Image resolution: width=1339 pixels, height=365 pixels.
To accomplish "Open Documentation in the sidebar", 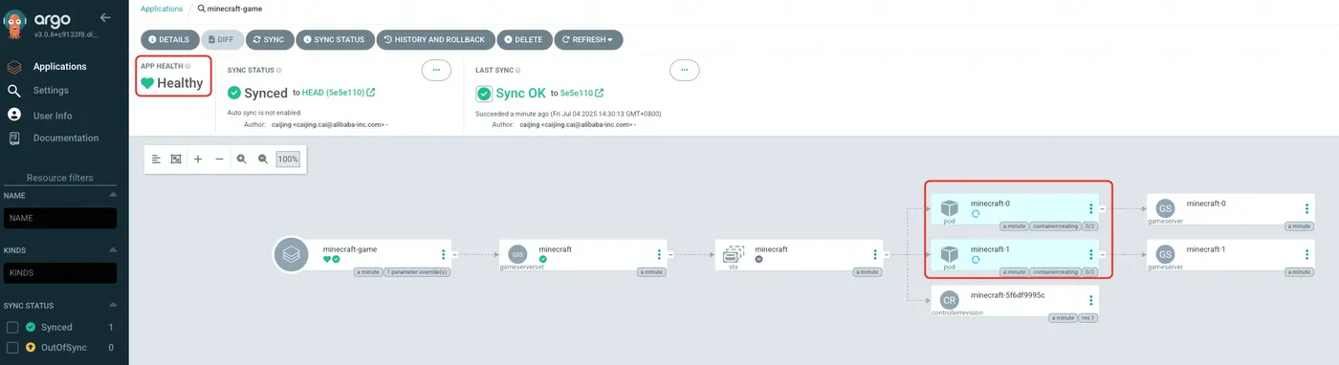I will pyautogui.click(x=66, y=139).
